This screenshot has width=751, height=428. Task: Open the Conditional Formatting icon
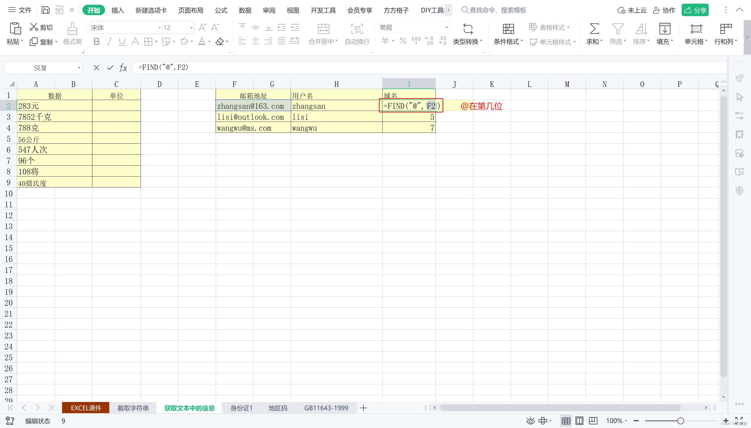(x=508, y=29)
